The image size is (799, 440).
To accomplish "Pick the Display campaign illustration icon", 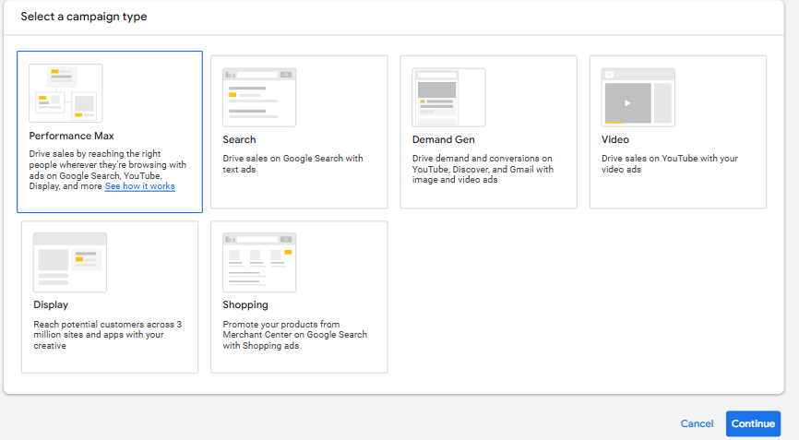I will click(x=70, y=263).
